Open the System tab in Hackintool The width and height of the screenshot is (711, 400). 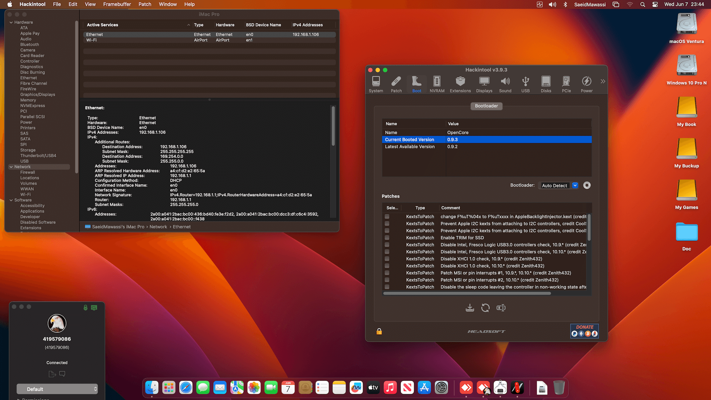(376, 84)
